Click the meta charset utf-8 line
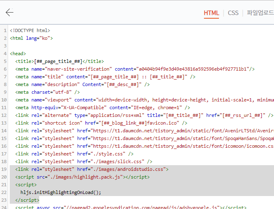 coord(47,92)
